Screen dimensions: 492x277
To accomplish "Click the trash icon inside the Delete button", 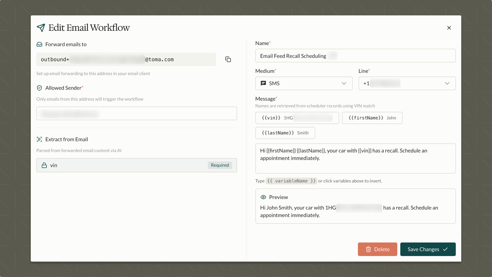I will coord(368,249).
